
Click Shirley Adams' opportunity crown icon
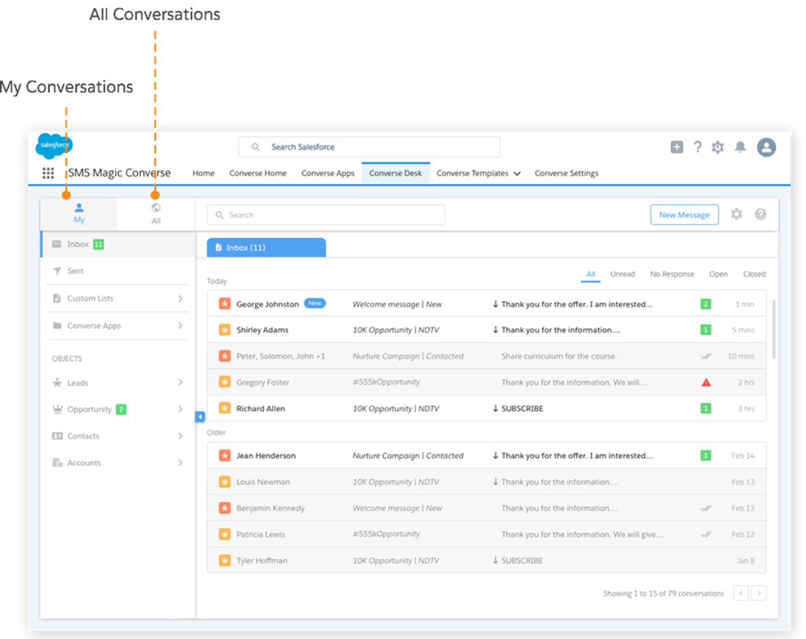coord(225,330)
